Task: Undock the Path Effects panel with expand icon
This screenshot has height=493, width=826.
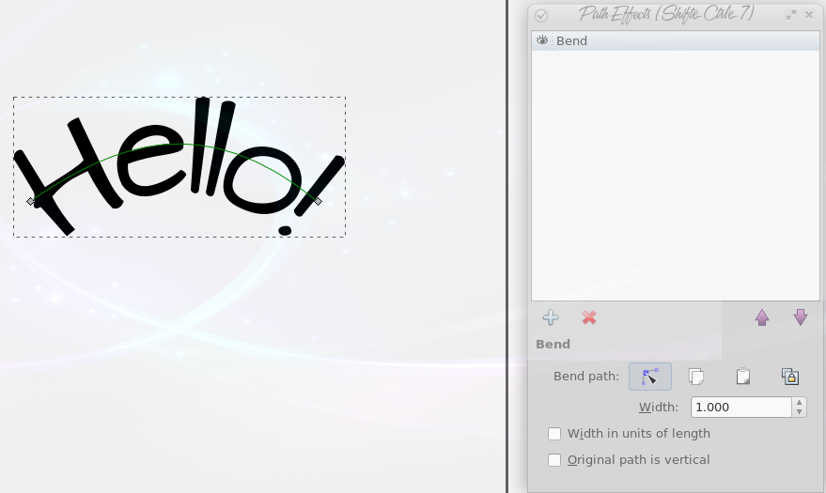Action: [x=790, y=15]
